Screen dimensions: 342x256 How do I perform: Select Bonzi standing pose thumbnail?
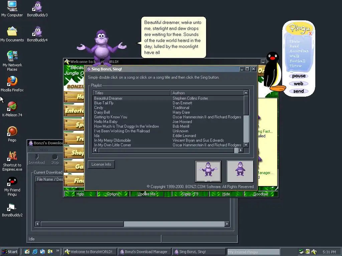240,171
